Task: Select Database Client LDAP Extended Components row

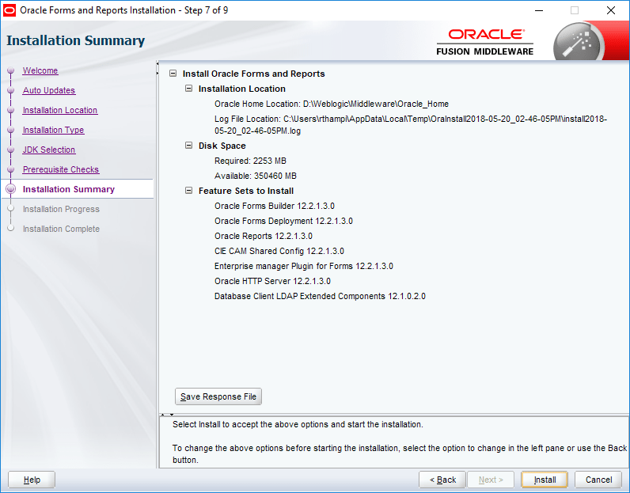Action: pos(320,296)
